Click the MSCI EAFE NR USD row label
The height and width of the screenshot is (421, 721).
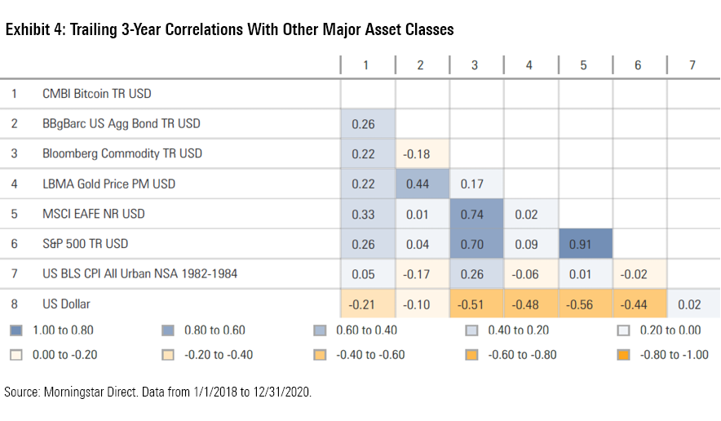(x=92, y=214)
